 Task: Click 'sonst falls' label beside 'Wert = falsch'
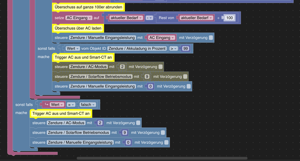(x=24, y=105)
